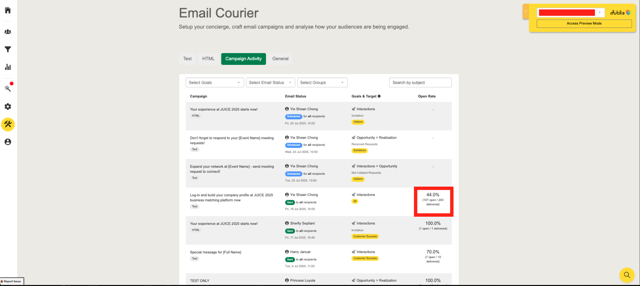Click the Report Issue button
This screenshot has height=286, width=640.
(12, 281)
